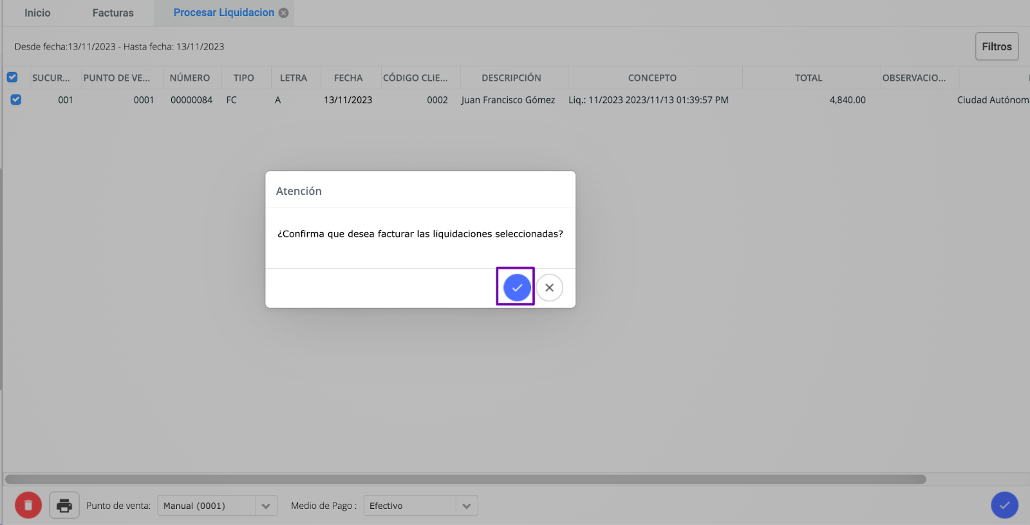1030x525 pixels.
Task: Click the punto de venta 0001 cell
Action: [144, 100]
